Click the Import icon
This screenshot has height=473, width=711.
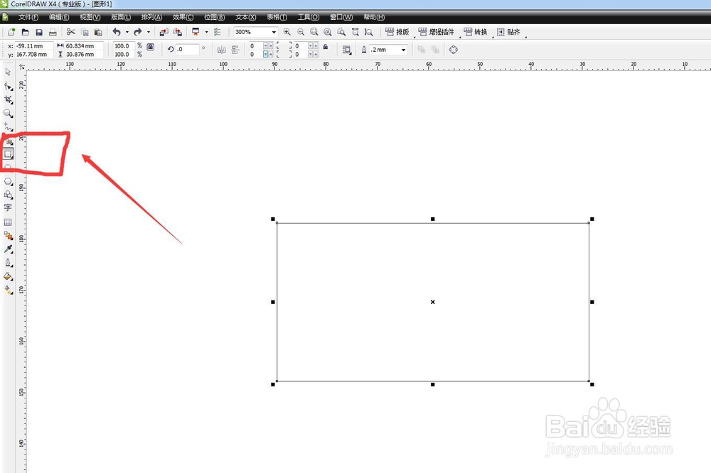click(164, 32)
